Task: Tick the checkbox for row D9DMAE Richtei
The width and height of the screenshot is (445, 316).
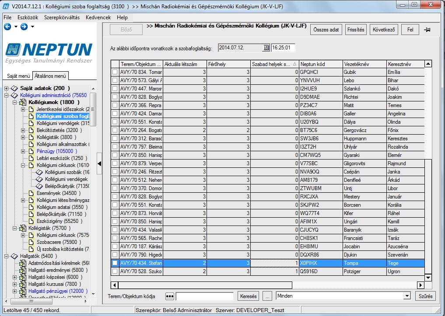Action: 115,97
